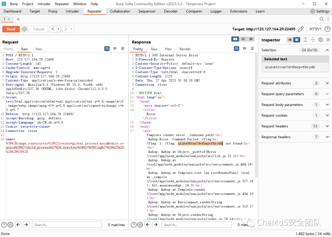The image size is (332, 237).
Task: Switch to the Decoder tab
Action: (171, 11)
